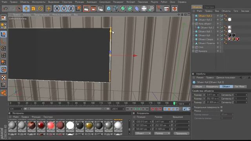
Task: Add a Cube primitive from the toolbar
Action: [109, 9]
